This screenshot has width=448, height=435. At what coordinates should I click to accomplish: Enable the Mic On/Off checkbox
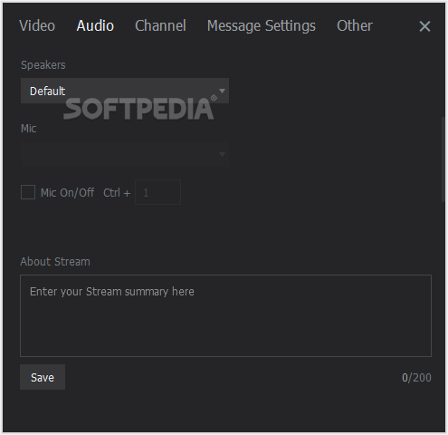[x=28, y=192]
